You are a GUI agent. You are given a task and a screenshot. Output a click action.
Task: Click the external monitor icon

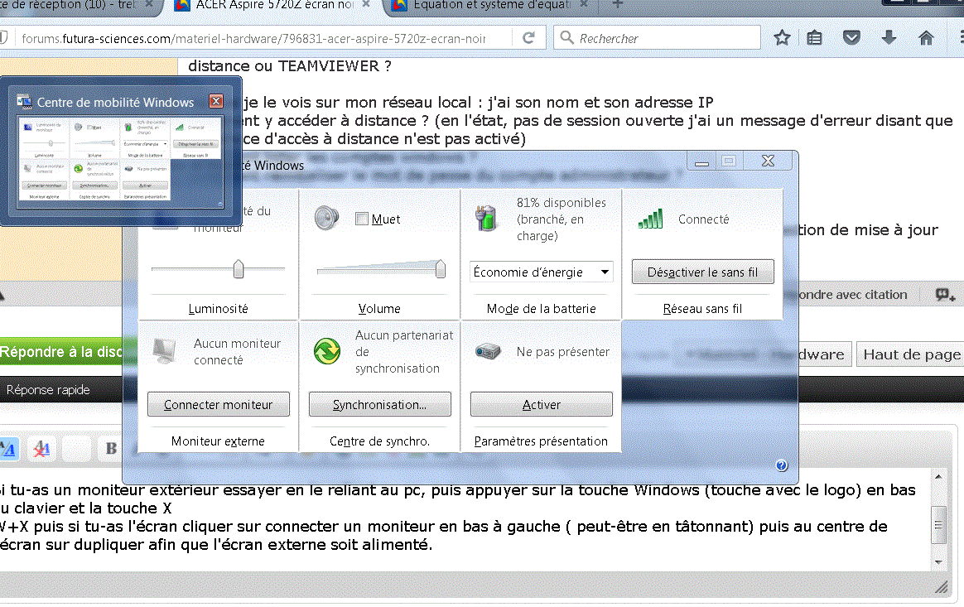[164, 351]
